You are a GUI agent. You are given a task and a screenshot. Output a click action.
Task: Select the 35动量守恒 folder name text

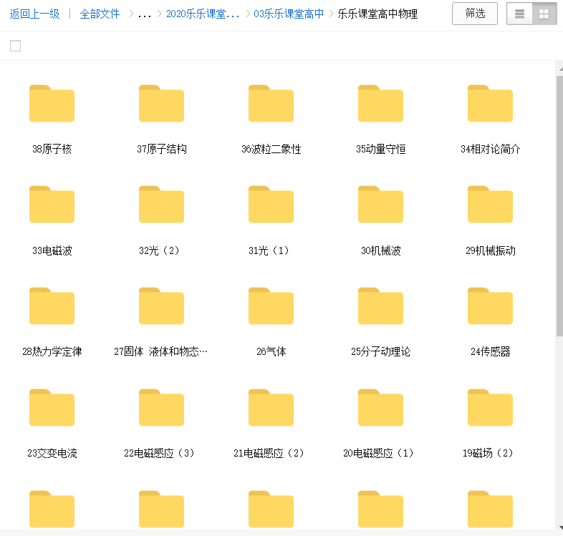pos(380,149)
